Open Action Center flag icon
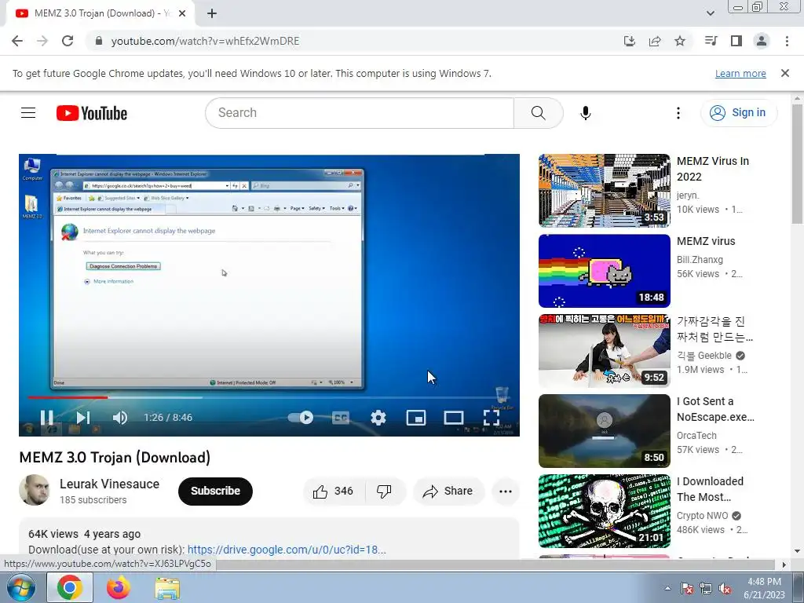Viewport: 804px width, 603px height. click(x=686, y=588)
